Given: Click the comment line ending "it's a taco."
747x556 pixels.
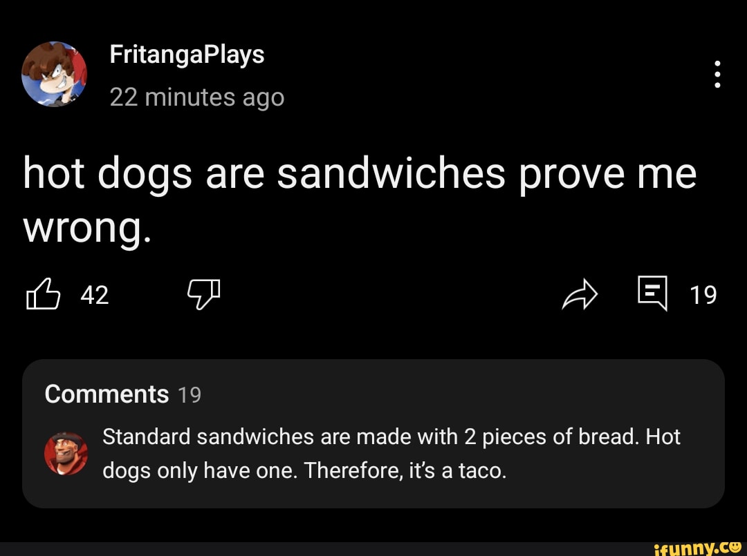Looking at the screenshot, I should tap(304, 471).
